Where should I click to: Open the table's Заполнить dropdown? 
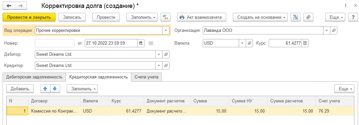[x=82, y=89]
